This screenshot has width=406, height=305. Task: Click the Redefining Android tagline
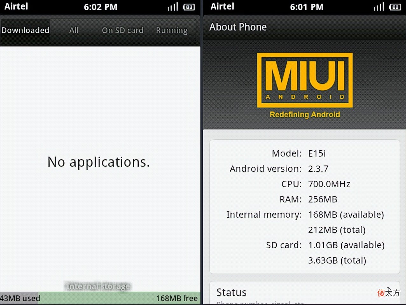pos(305,115)
